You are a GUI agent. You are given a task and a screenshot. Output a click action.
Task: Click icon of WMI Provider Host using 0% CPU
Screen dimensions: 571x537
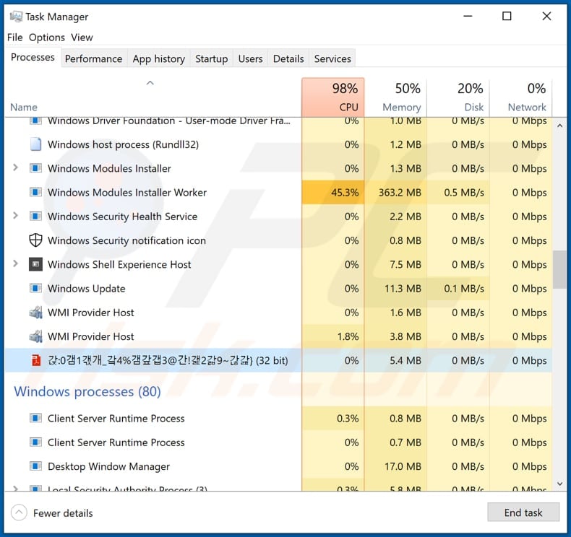[35, 313]
